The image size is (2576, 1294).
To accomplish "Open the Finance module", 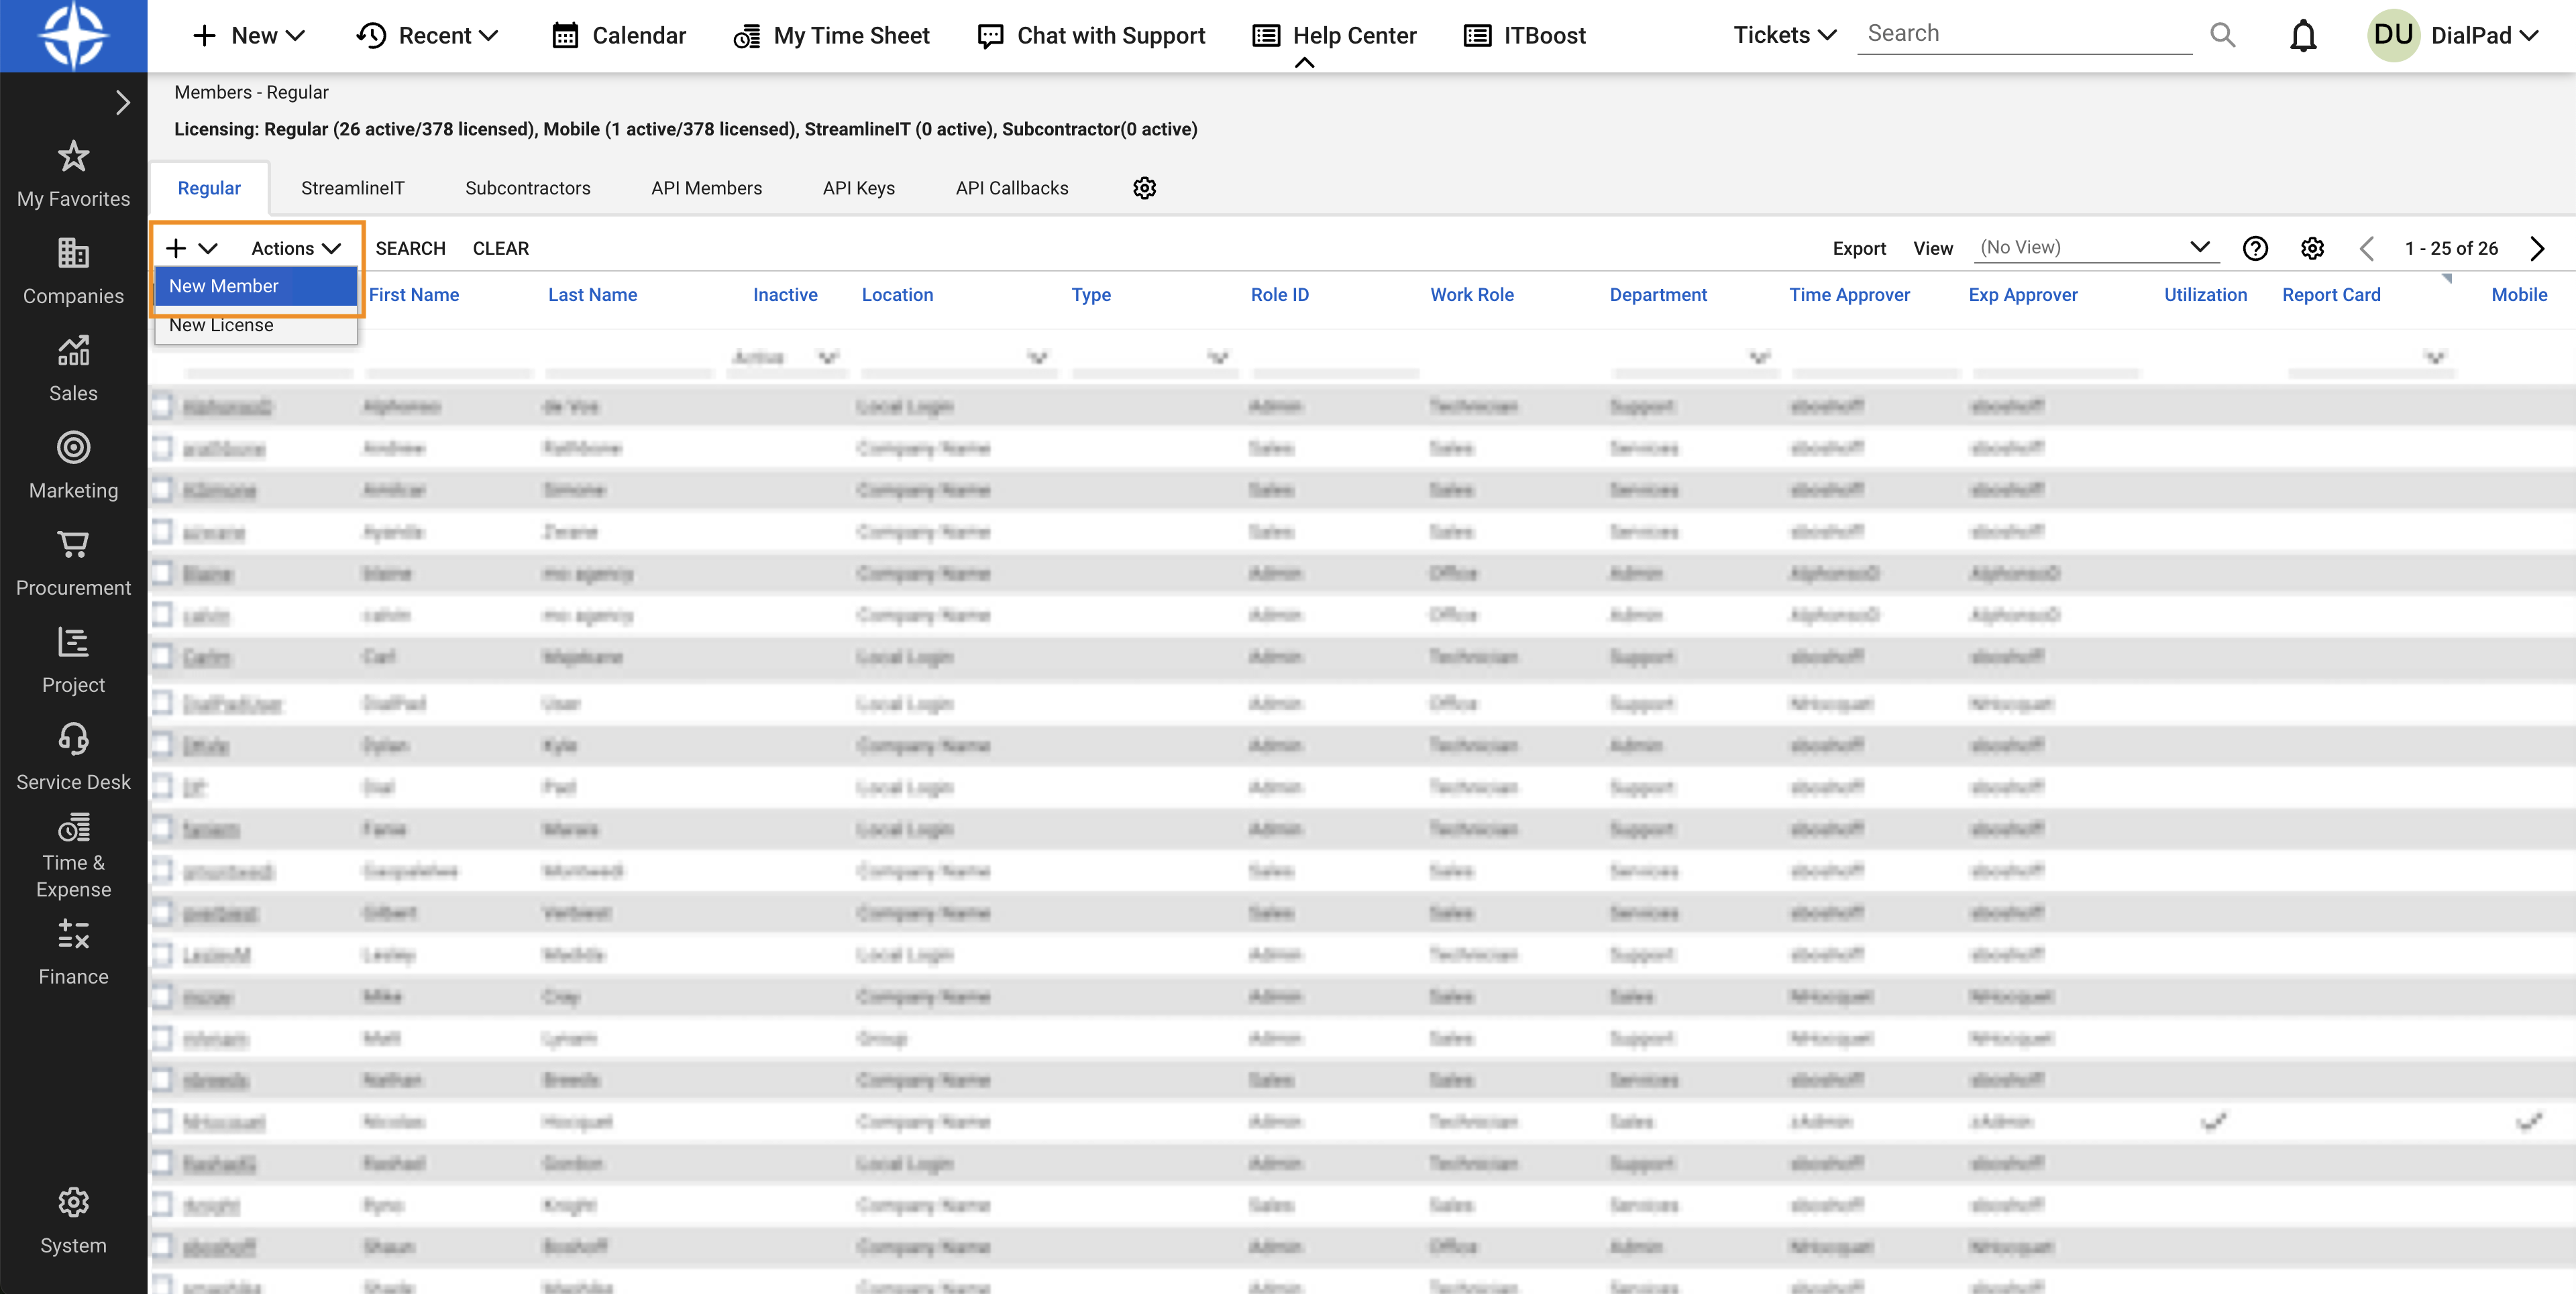I will [73, 952].
